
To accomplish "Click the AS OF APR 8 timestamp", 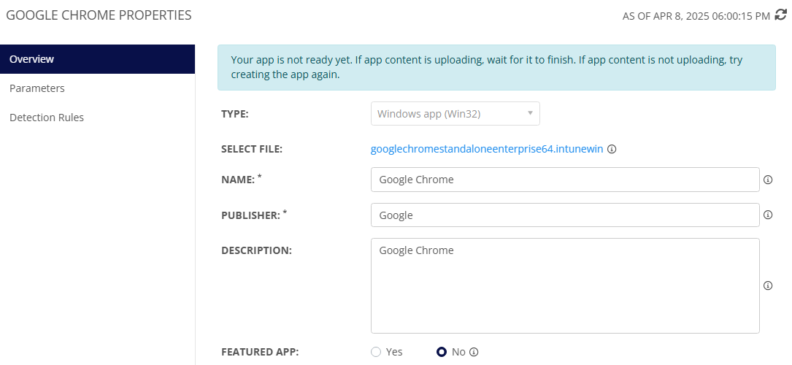I will 696,15.
